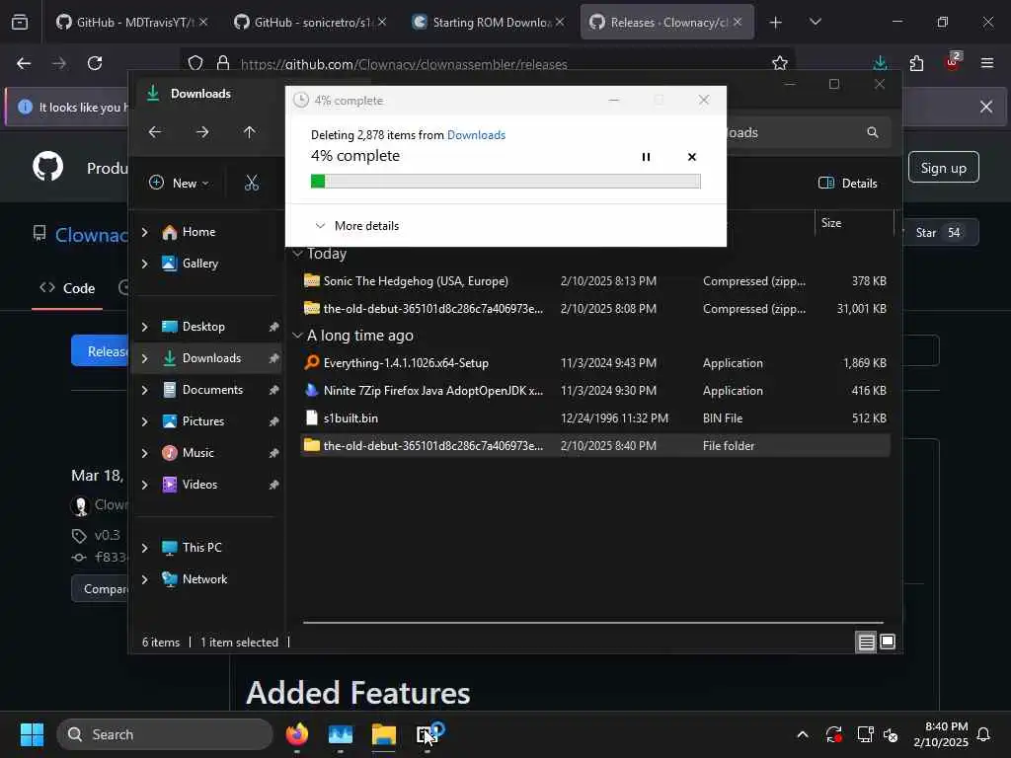
Task: Select Ninite 7Zip Firefox Java installer
Action: pyautogui.click(x=594, y=391)
